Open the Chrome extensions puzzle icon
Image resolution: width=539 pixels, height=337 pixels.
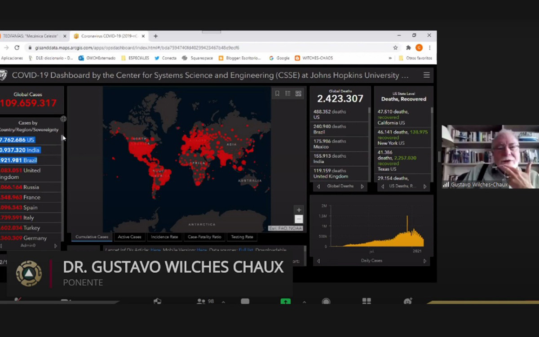(408, 48)
